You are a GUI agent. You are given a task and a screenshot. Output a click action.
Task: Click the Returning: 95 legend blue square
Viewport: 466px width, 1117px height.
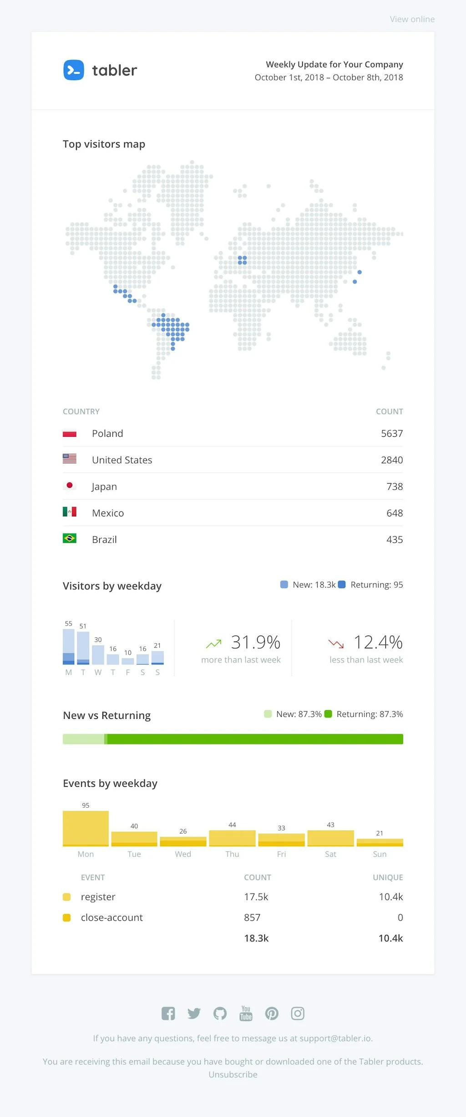342,585
